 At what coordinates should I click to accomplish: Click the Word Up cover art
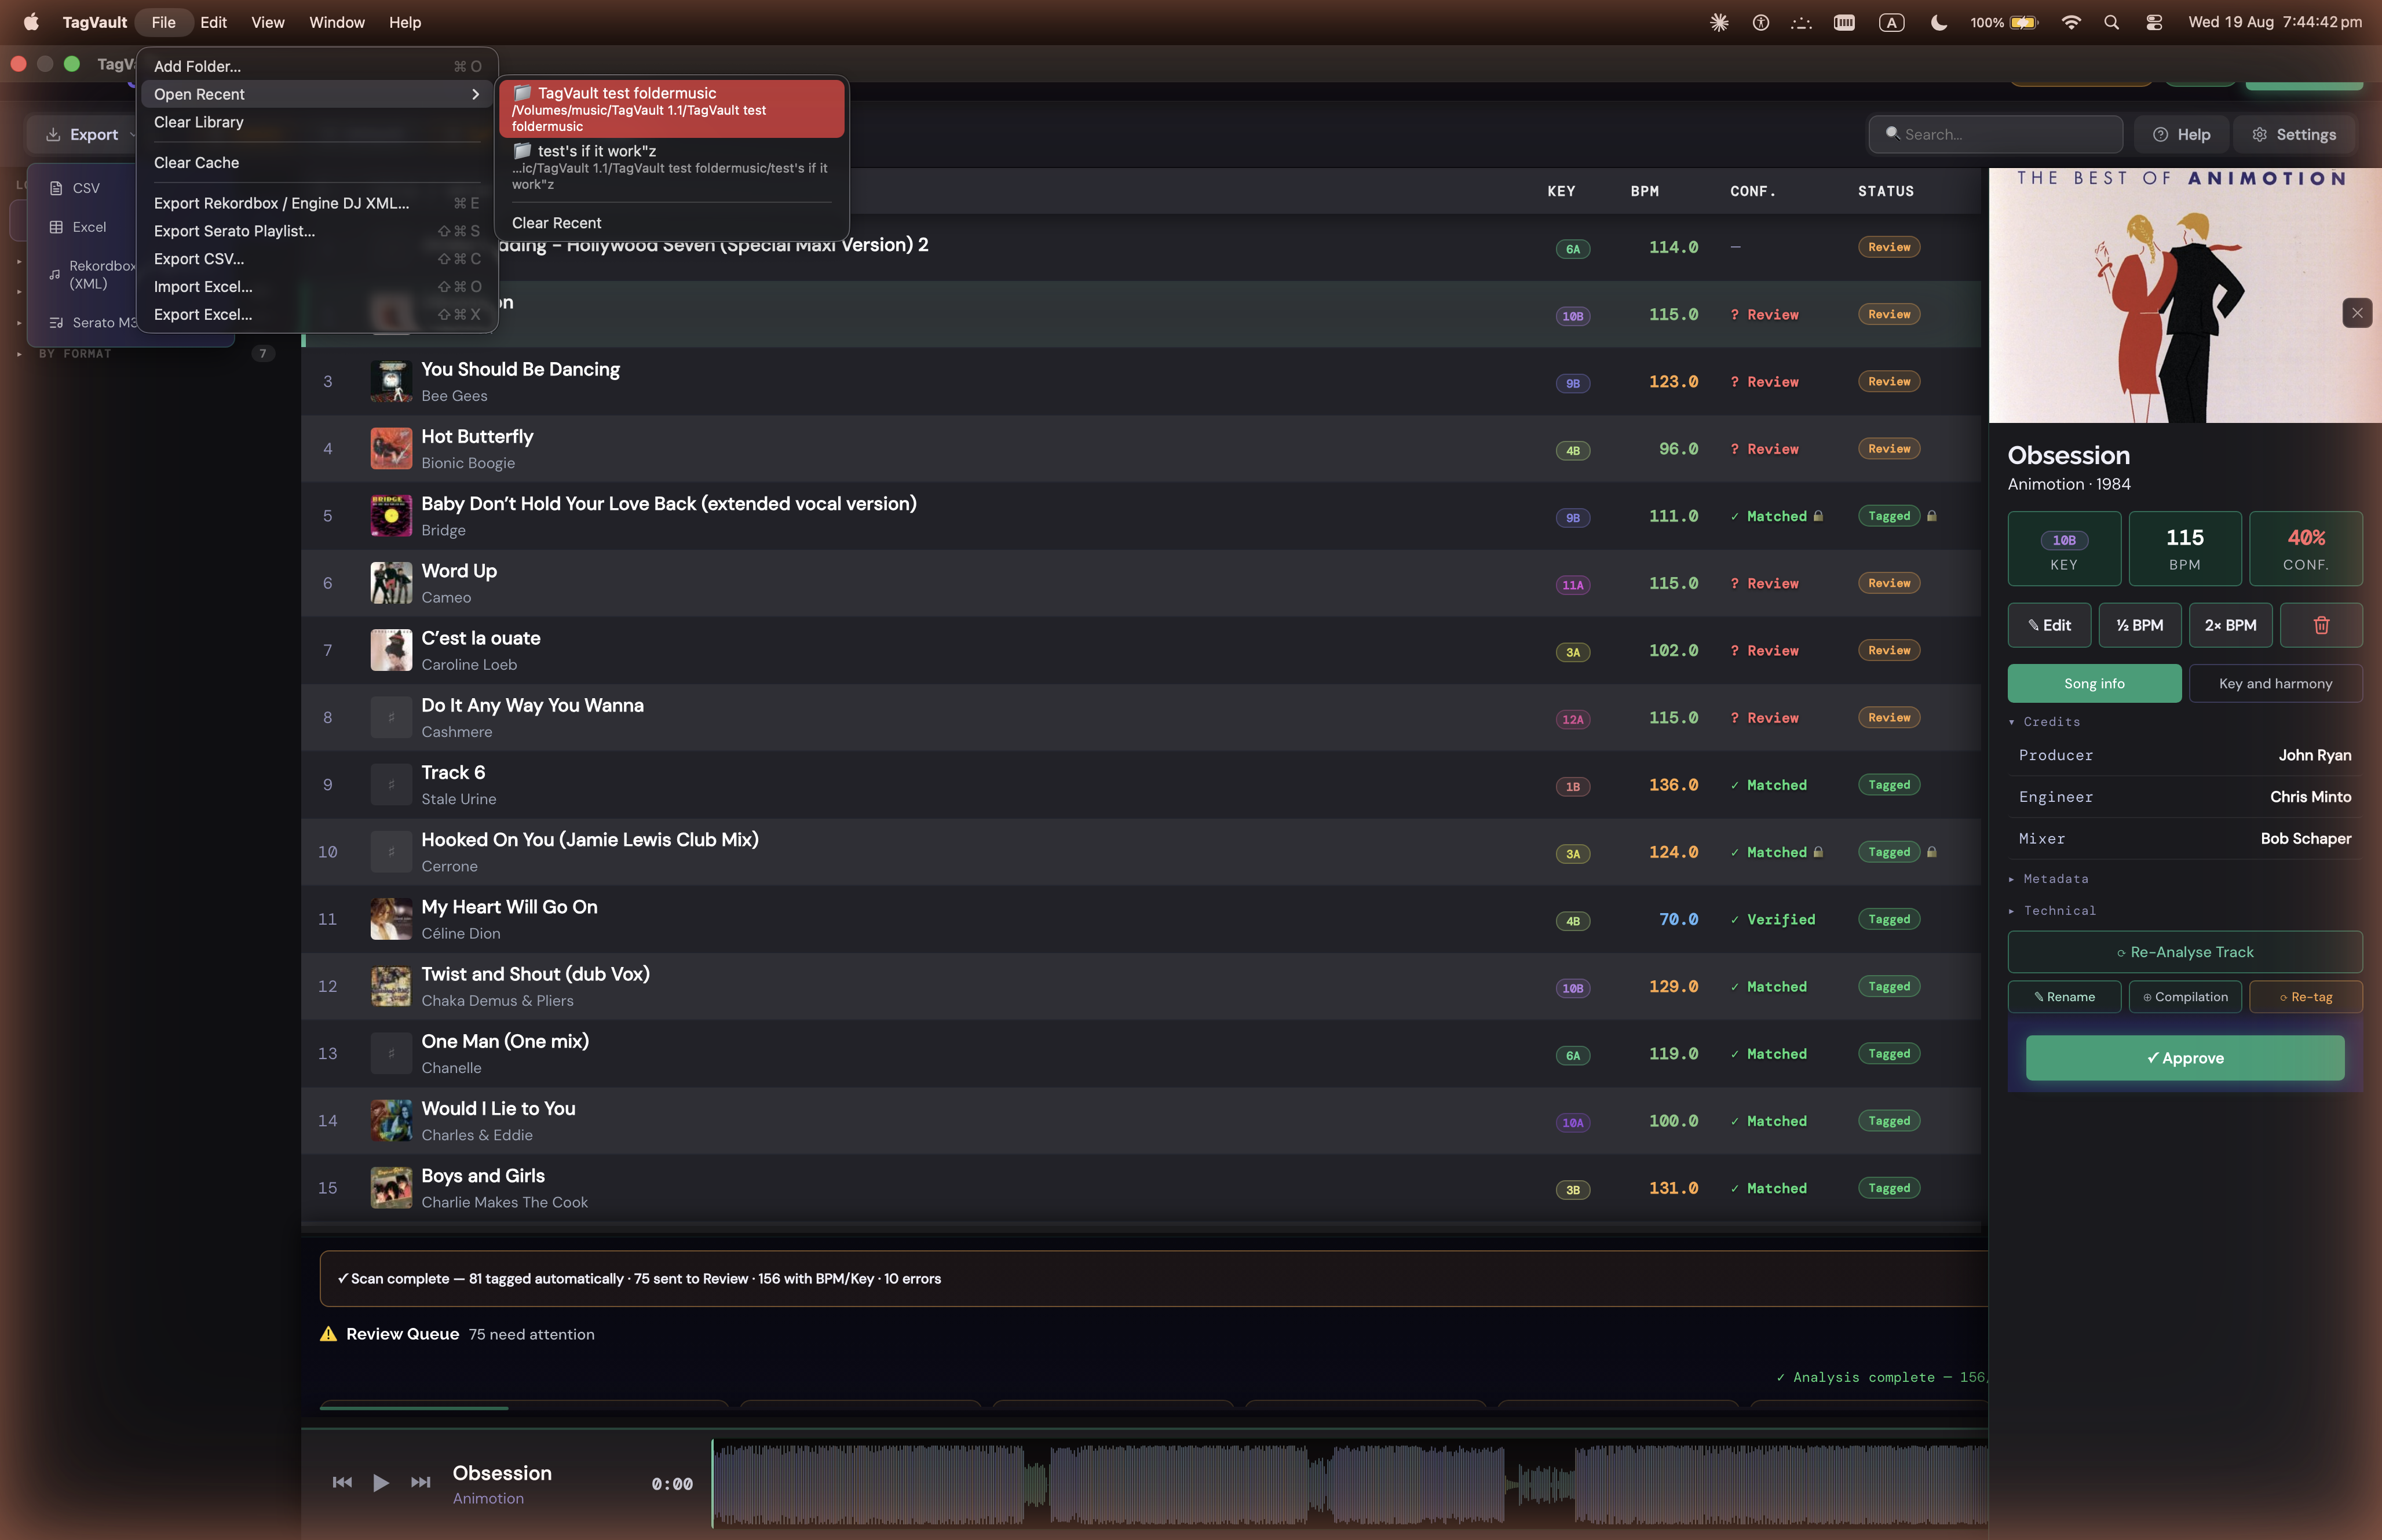391,583
